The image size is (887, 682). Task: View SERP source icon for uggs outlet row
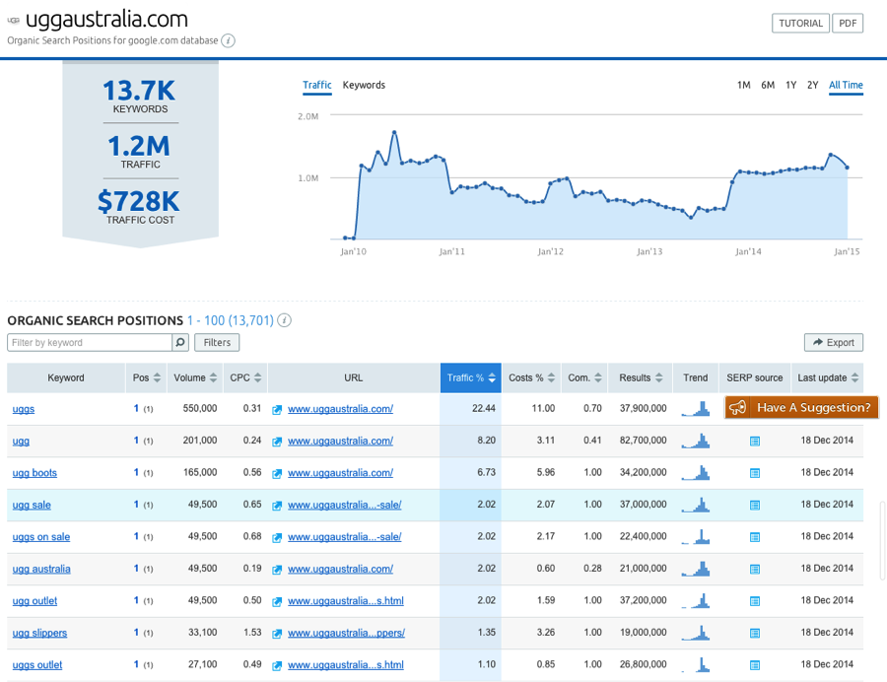pyautogui.click(x=755, y=665)
